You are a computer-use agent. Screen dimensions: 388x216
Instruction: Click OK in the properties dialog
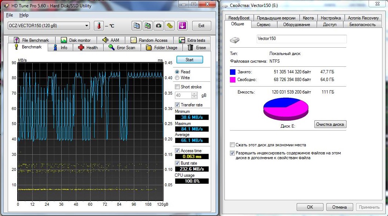310,207
